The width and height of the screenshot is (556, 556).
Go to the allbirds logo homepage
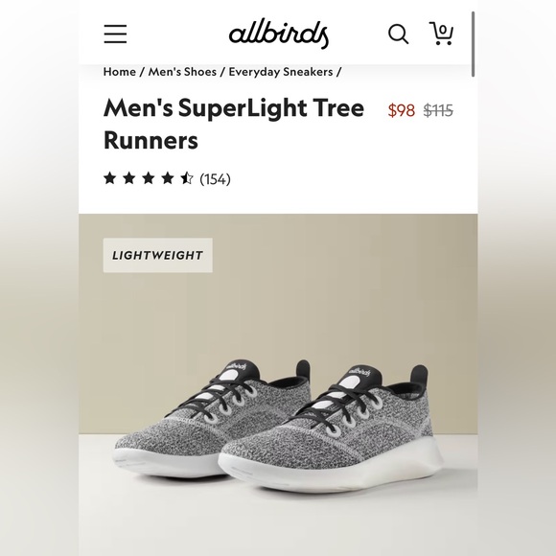click(x=278, y=35)
